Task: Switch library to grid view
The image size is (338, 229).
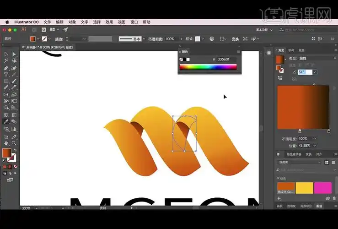Action: pos(327,162)
